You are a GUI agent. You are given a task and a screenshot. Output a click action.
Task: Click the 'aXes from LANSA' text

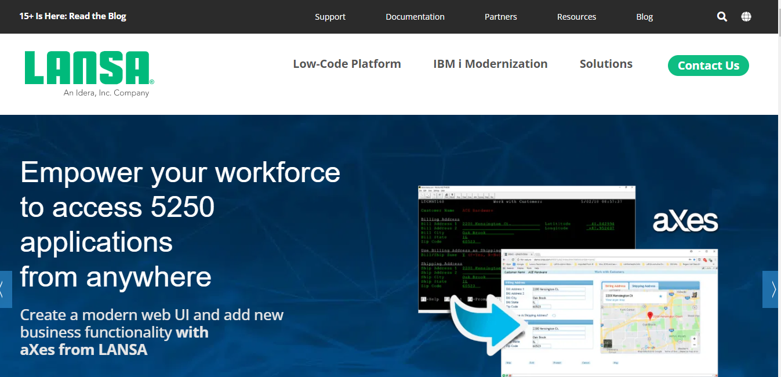84,350
